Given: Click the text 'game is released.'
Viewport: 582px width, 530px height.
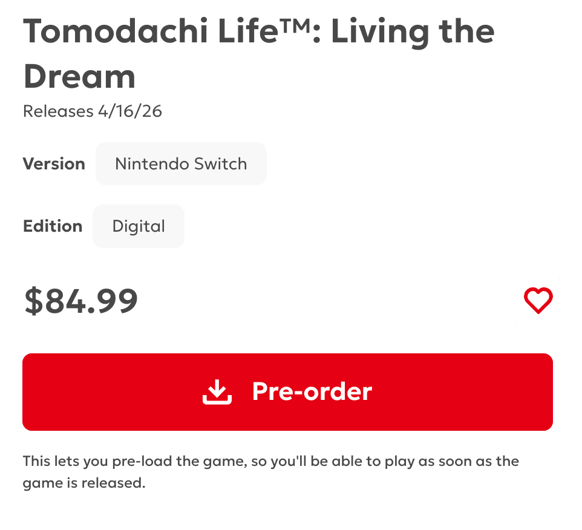Looking at the screenshot, I should click(84, 483).
